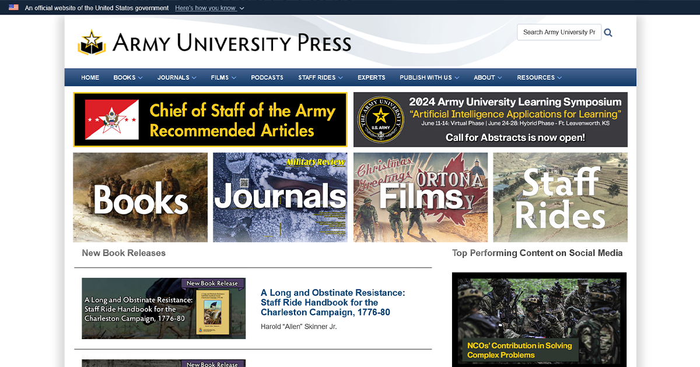Click the search magnifier icon
700x367 pixels.
608,33
